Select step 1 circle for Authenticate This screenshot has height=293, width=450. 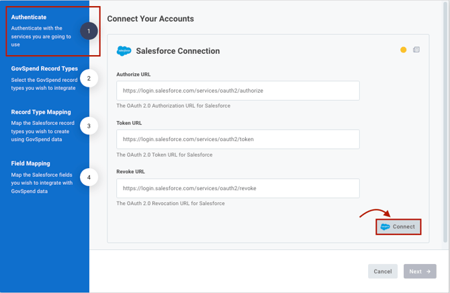tap(89, 31)
